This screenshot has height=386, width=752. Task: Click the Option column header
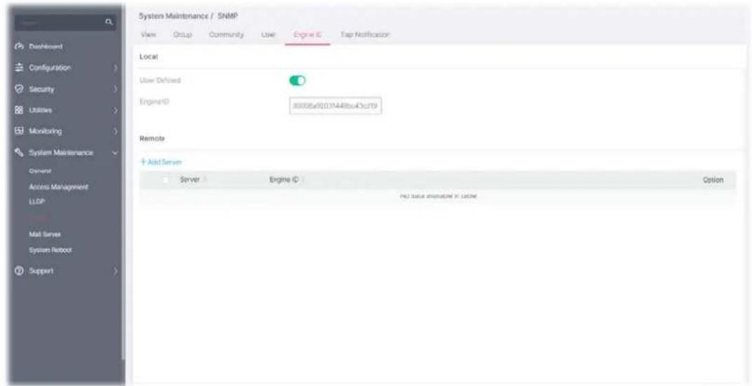[x=713, y=180]
